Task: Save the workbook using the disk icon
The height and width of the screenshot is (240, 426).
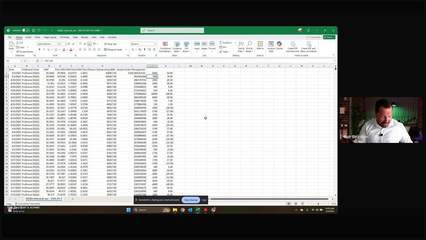Action: [33, 30]
